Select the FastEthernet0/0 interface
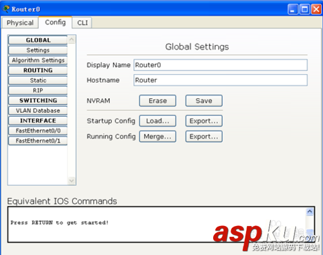This screenshot has height=255, width=323. [38, 130]
